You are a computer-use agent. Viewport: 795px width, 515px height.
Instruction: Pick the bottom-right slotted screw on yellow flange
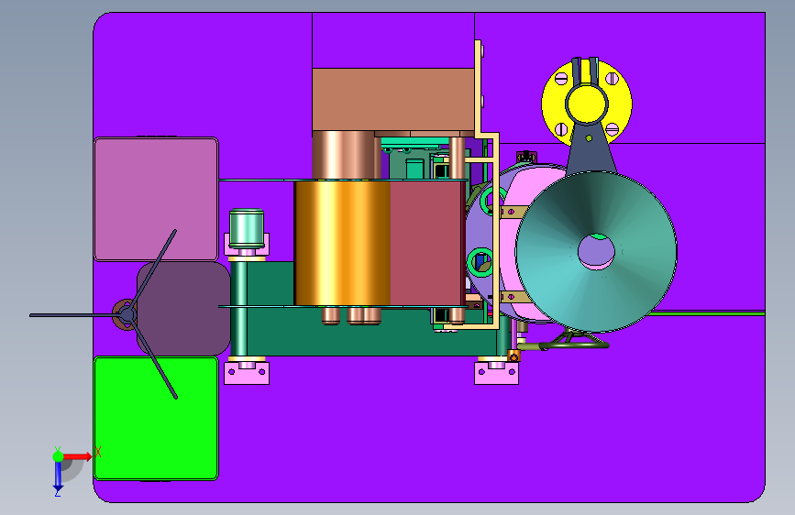pos(612,128)
